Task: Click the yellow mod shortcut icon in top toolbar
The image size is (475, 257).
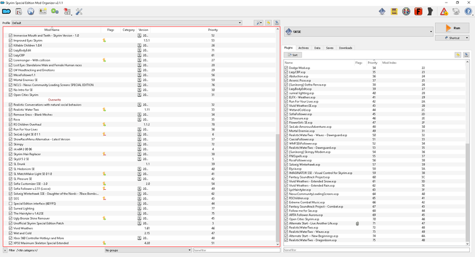Action: (394, 11)
